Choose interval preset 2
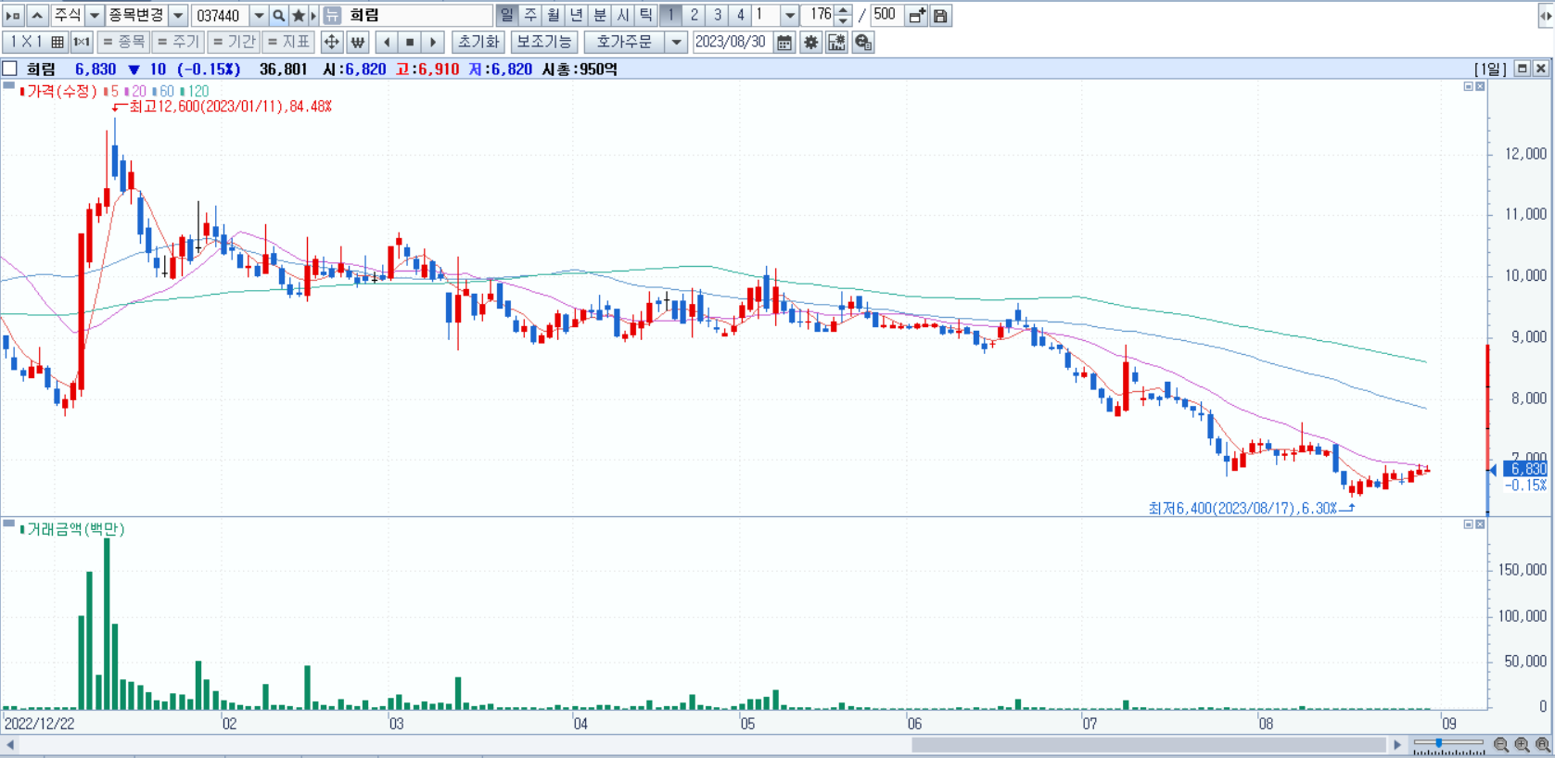This screenshot has width=1555, height=758. point(694,15)
